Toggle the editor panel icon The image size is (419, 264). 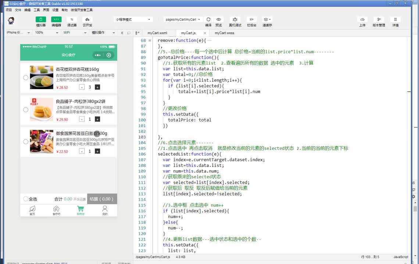point(56,19)
